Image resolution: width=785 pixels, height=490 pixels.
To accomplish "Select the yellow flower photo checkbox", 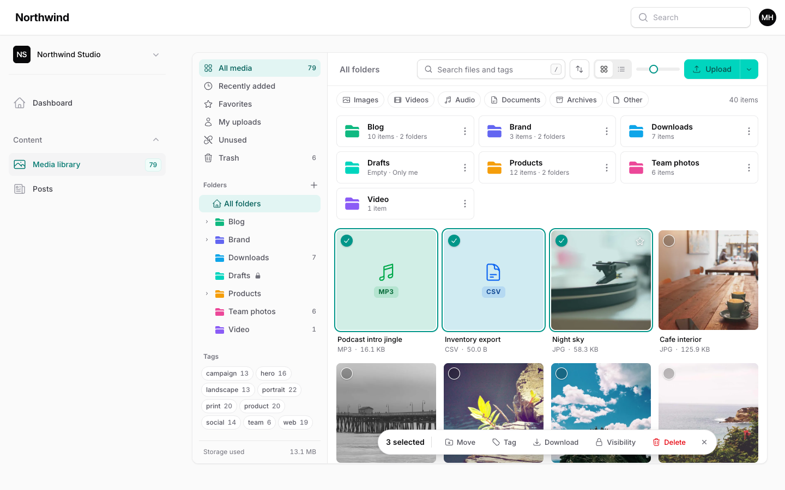I will pos(454,373).
